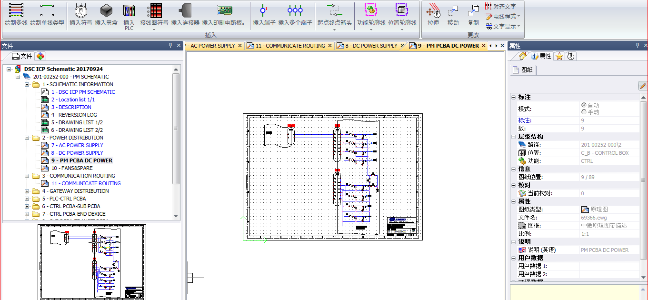Image resolution: width=648 pixels, height=300 pixels.
Task: Click the motor symbol tab icon in properties
Action: pyautogui.click(x=571, y=56)
